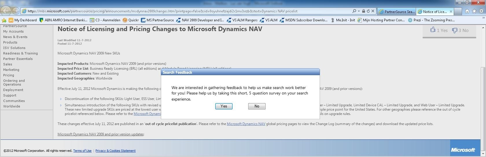Select Marketing in the sidebar
The image size is (486, 157).
[x=11, y=70]
